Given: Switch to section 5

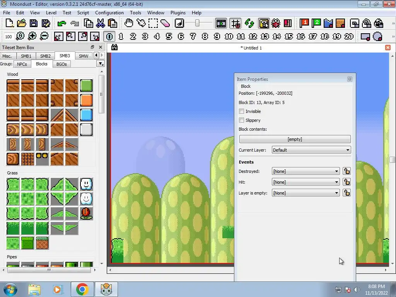Looking at the screenshot, I should (169, 36).
